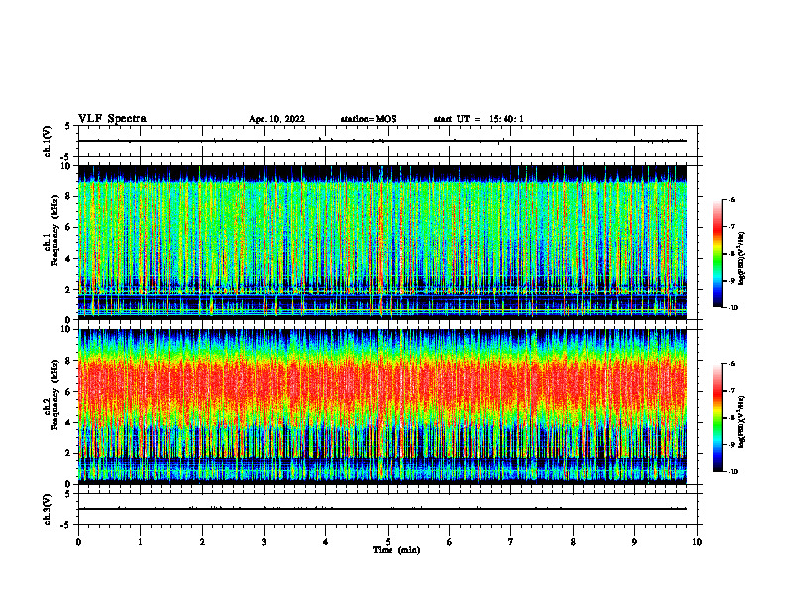Click the "7" tick on the time axis

511,542
